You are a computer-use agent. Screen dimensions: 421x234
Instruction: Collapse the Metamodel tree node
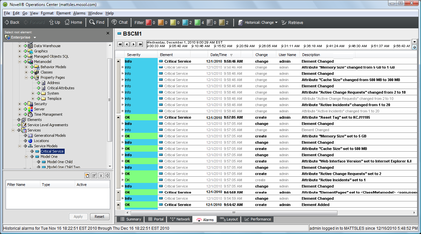pos(20,62)
